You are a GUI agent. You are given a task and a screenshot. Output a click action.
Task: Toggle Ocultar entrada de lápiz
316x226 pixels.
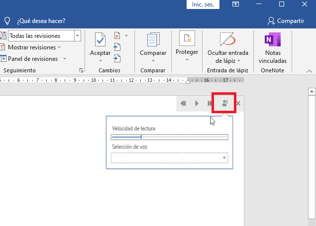227,40
